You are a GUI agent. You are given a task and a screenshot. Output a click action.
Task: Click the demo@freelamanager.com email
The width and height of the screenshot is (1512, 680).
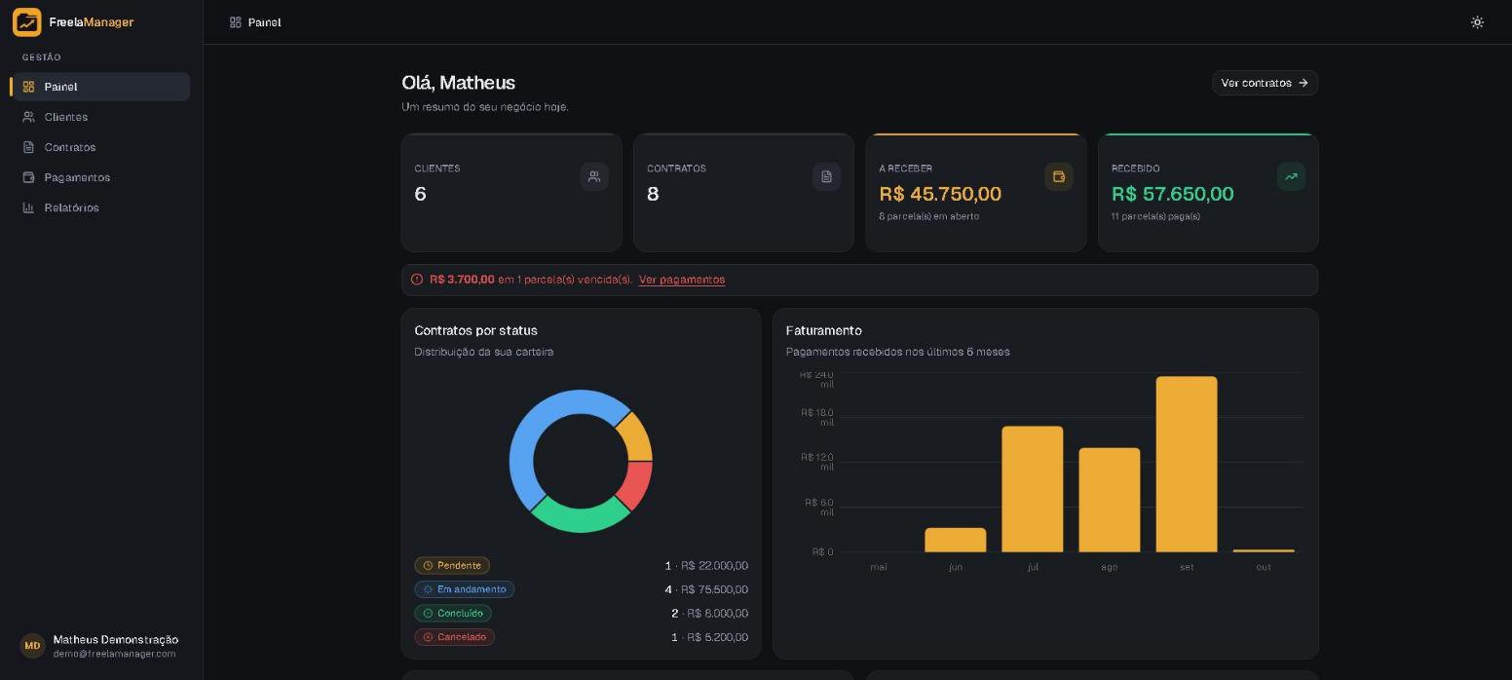coord(115,654)
